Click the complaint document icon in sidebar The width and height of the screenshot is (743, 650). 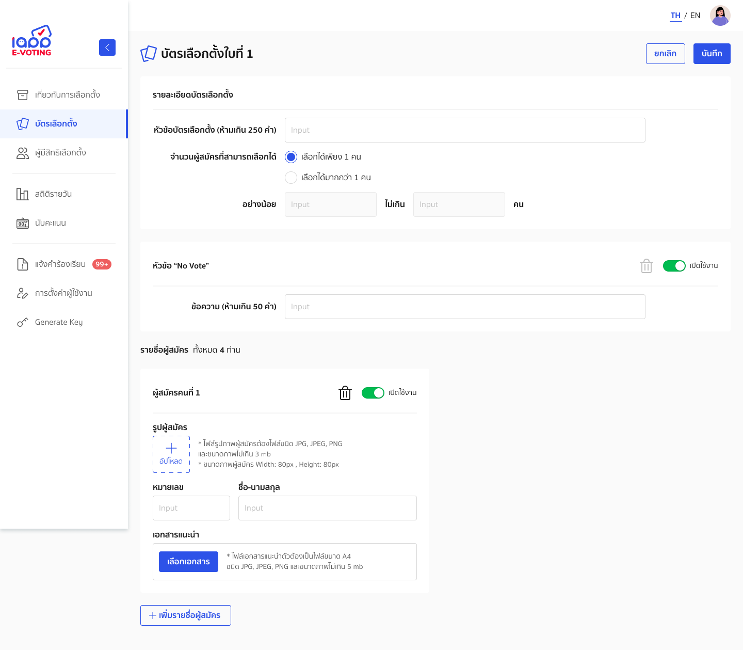23,264
